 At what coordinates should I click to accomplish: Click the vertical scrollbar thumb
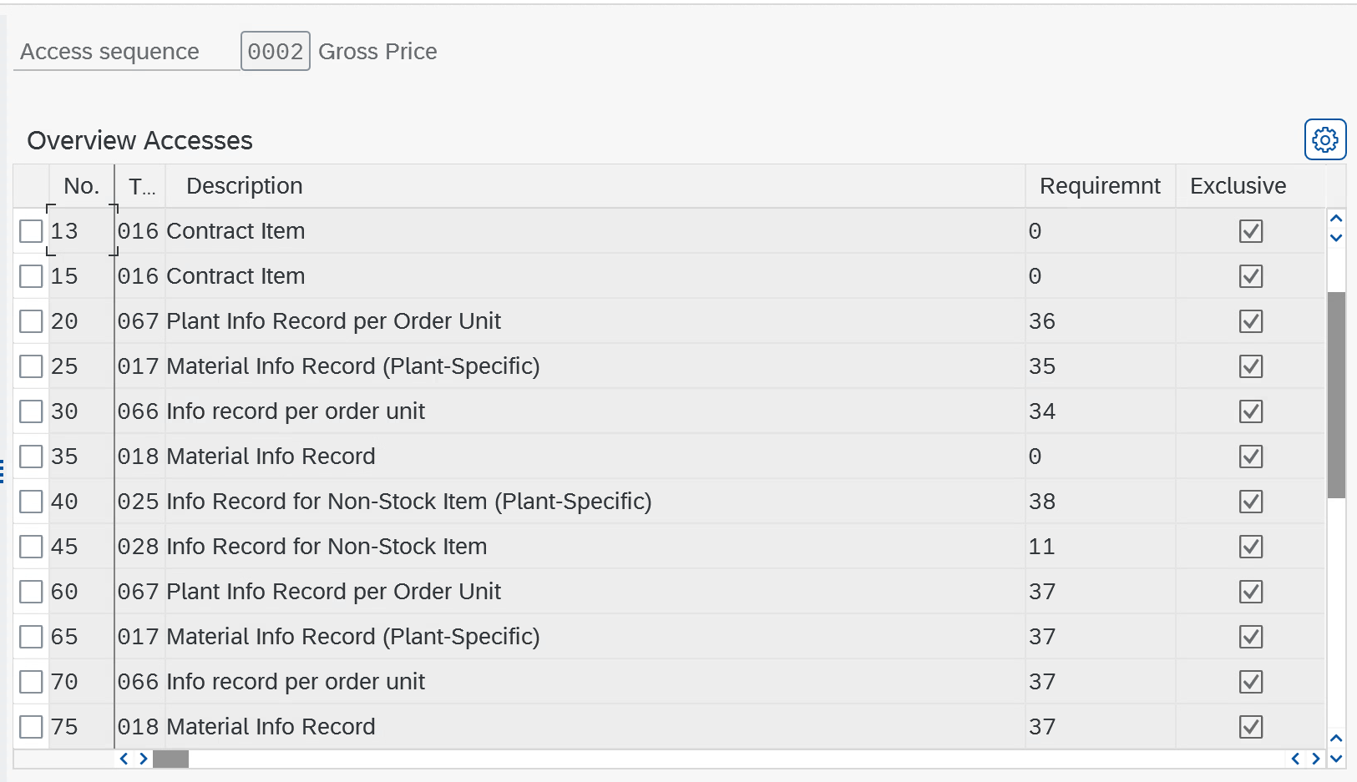tap(1336, 394)
